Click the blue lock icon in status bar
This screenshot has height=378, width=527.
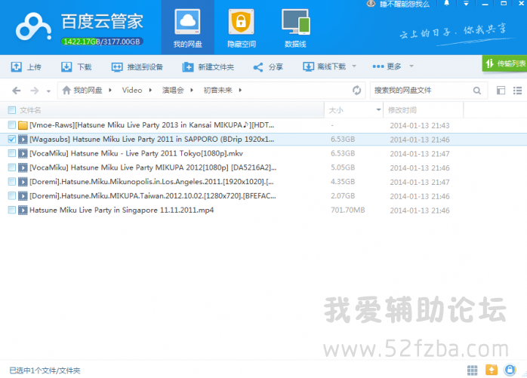pyautogui.click(x=510, y=370)
